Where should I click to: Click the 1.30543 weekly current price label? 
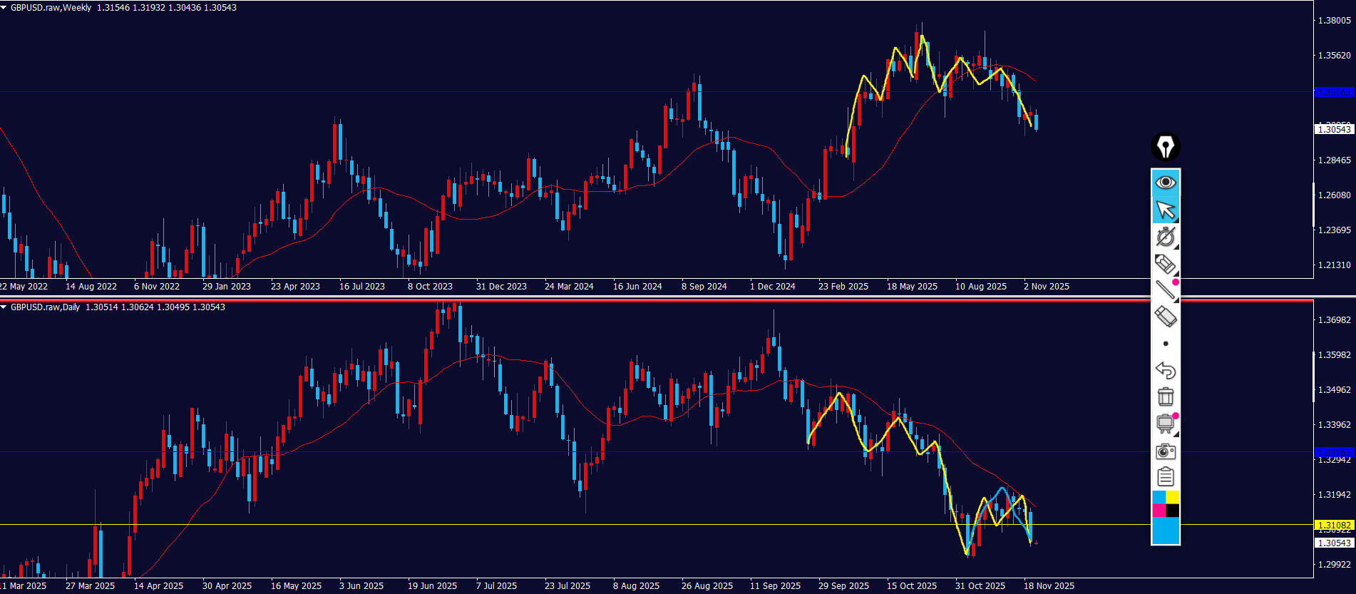pos(1333,129)
